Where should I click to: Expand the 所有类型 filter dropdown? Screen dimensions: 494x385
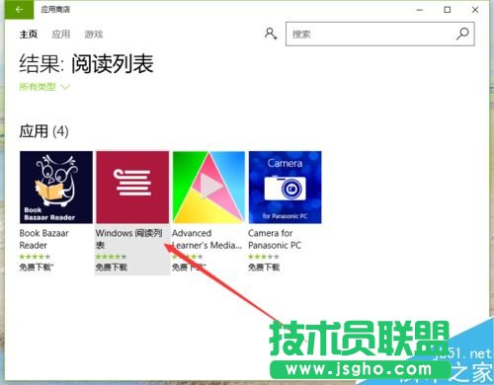44,87
